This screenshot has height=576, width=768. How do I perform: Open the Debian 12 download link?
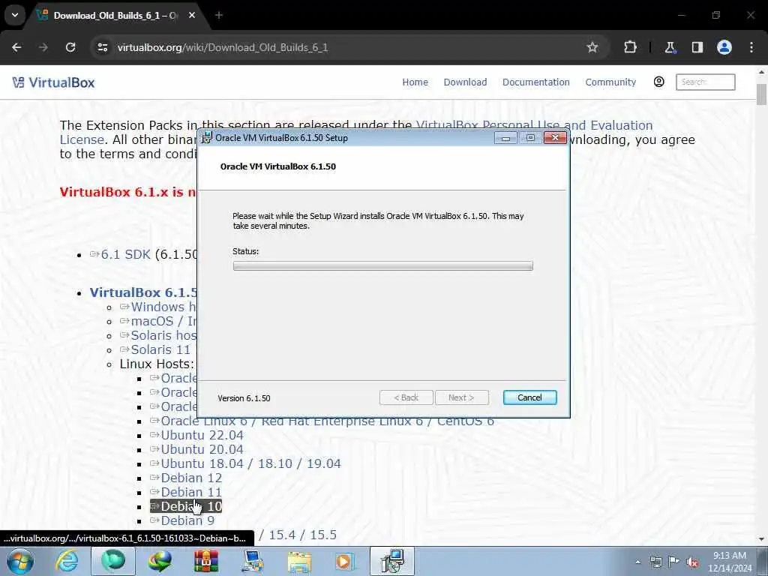(x=191, y=478)
